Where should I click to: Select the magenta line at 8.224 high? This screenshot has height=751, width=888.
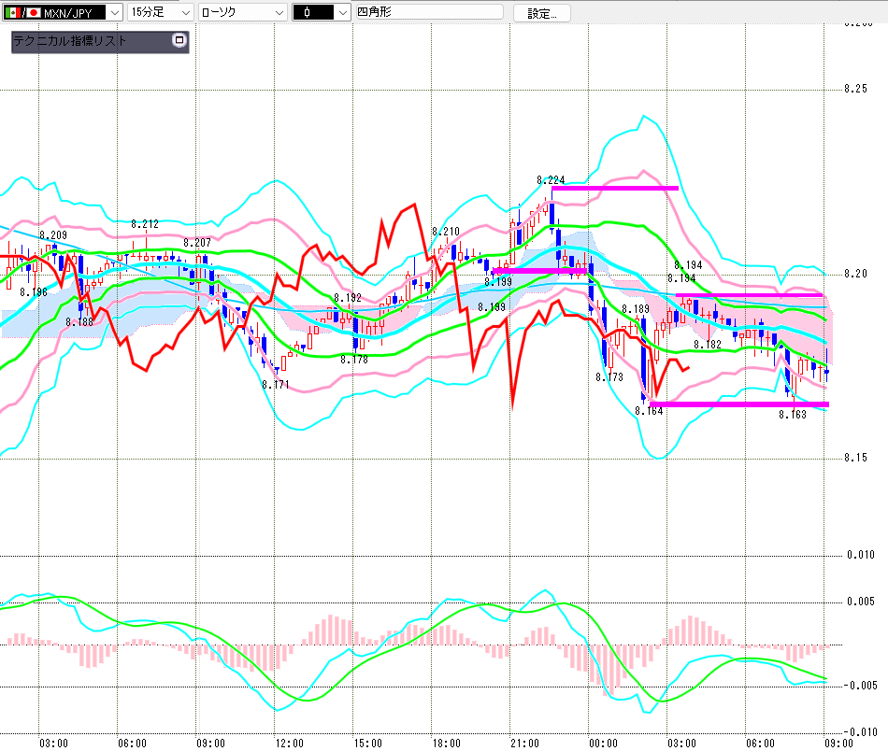click(x=614, y=189)
